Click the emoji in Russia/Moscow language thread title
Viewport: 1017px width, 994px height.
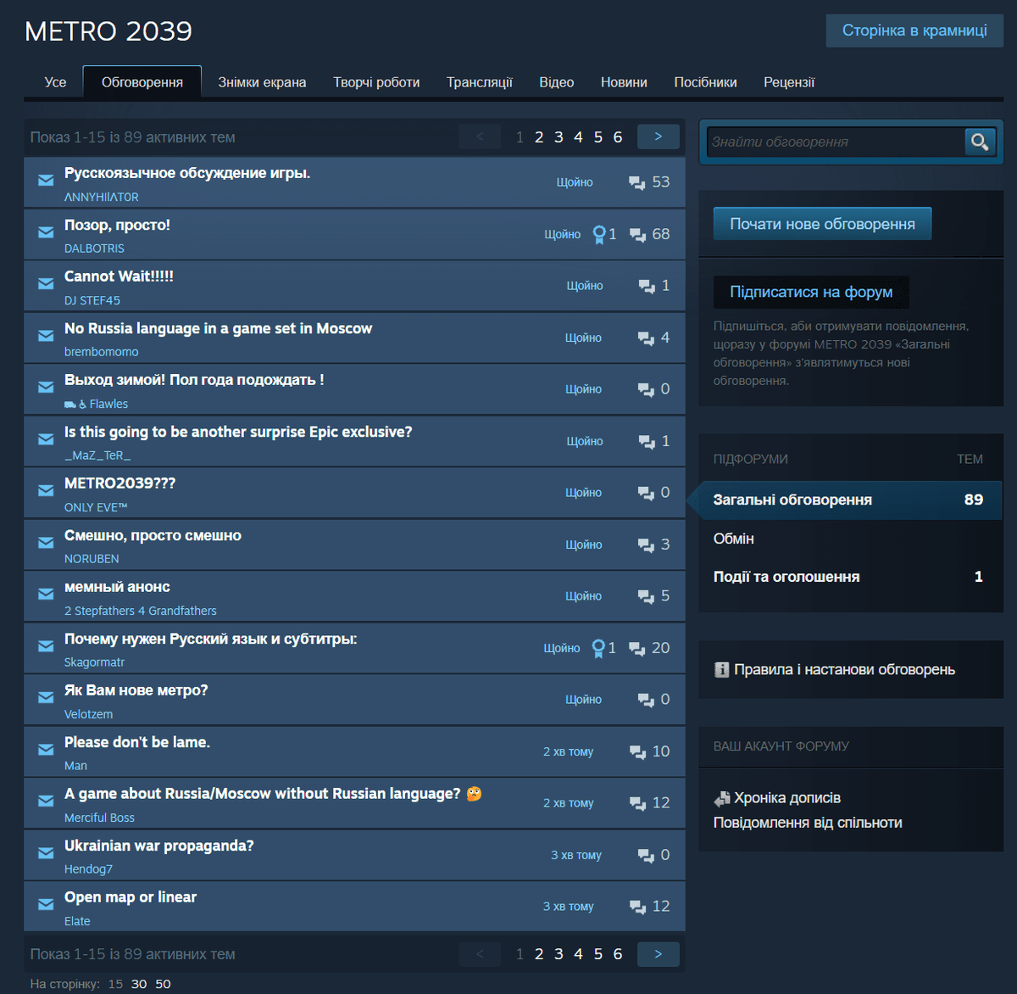coord(474,794)
